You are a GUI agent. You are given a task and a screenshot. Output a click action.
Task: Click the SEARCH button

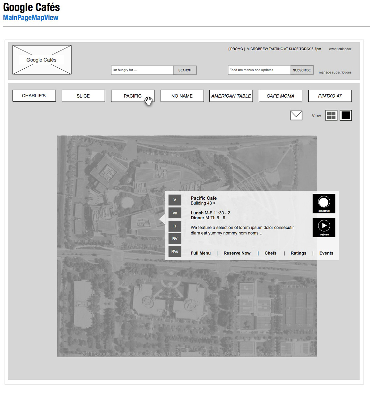(x=185, y=70)
